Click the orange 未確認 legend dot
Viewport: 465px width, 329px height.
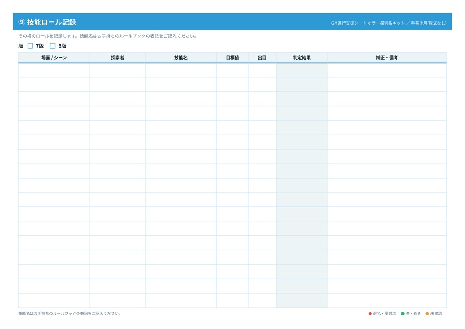click(x=427, y=314)
